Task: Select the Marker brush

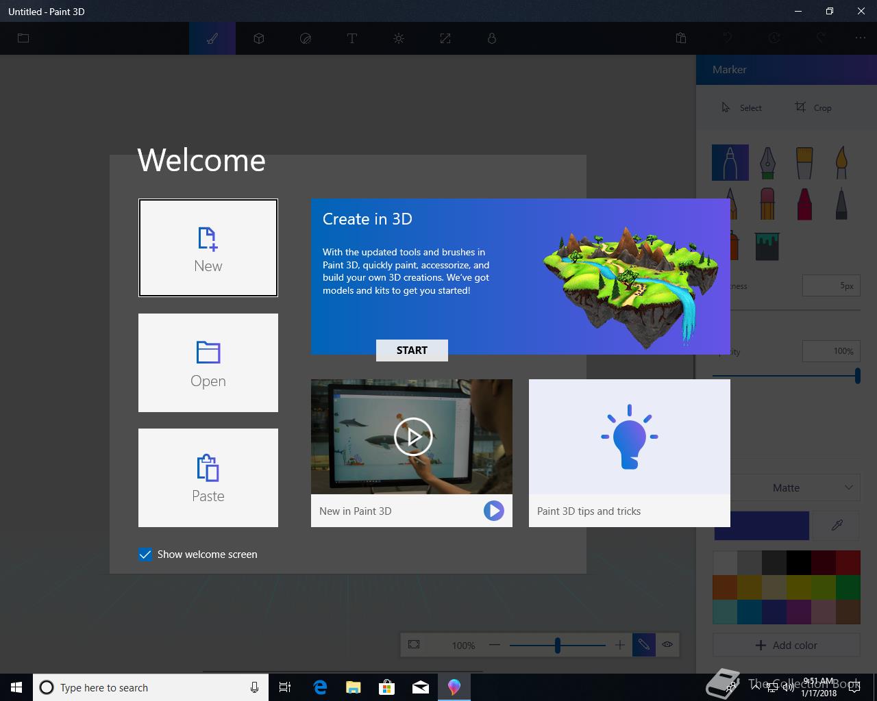Action: (x=730, y=162)
